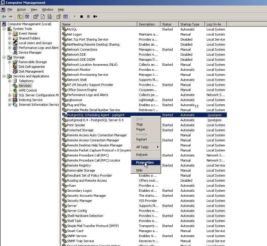Viewport: 267px width, 246px height.
Task: Click the Indexing Service tree icon
Action: tap(15, 100)
